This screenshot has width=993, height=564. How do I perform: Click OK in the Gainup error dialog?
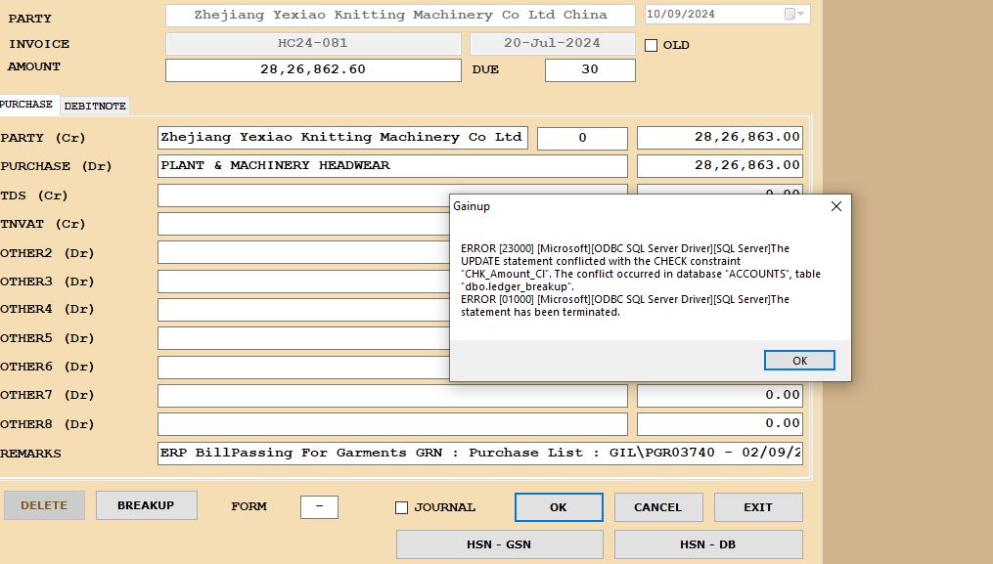pyautogui.click(x=798, y=361)
